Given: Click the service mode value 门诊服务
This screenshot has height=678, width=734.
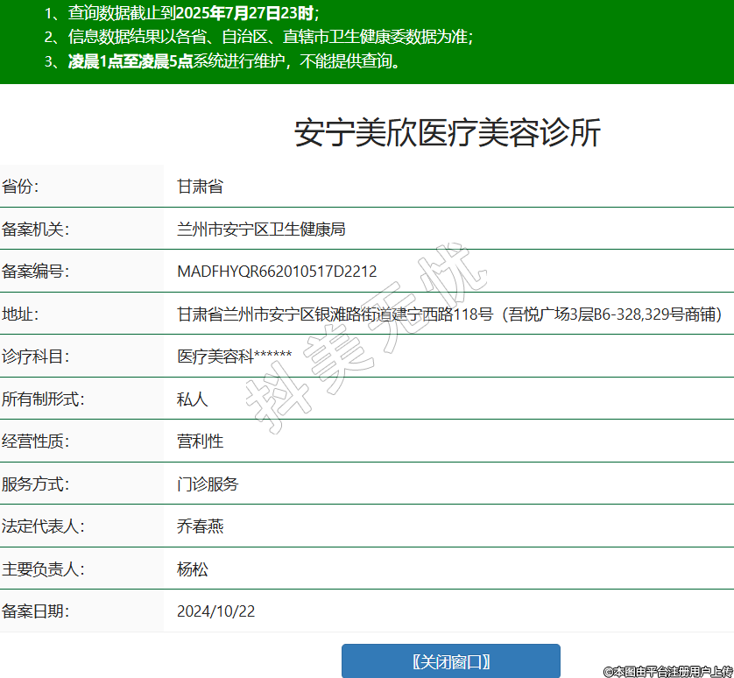Looking at the screenshot, I should point(208,484).
